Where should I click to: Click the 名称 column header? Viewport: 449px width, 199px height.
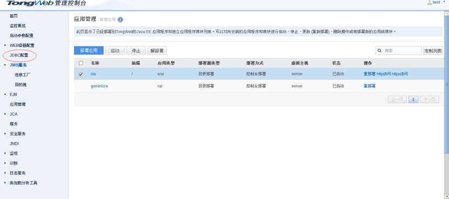(95, 63)
